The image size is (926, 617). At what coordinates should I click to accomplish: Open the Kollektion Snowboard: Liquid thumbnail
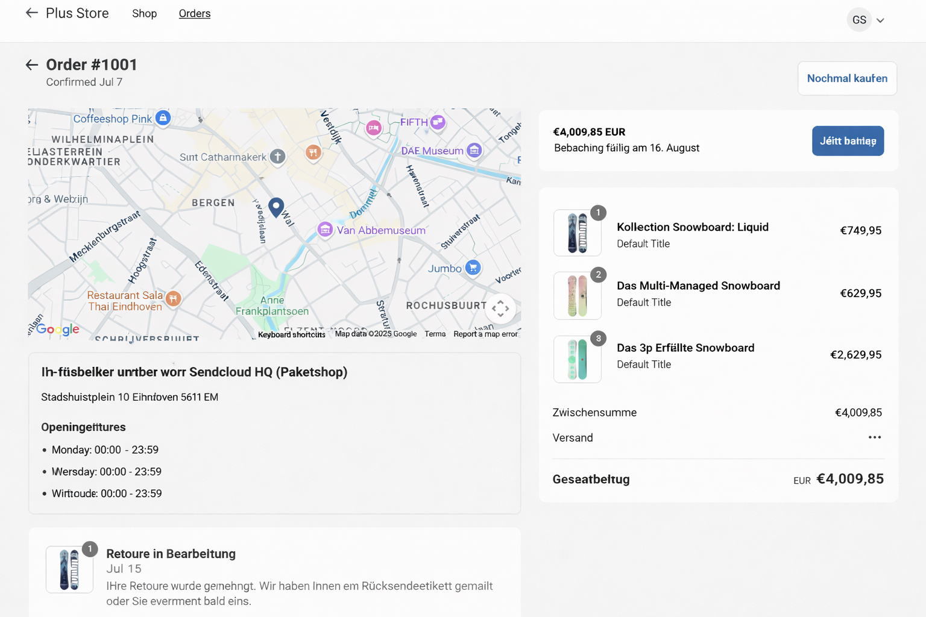(x=578, y=233)
